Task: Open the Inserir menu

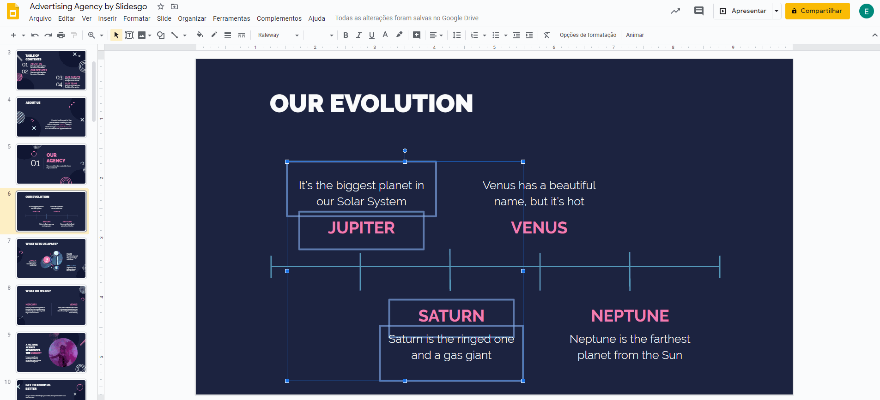Action: click(x=107, y=18)
